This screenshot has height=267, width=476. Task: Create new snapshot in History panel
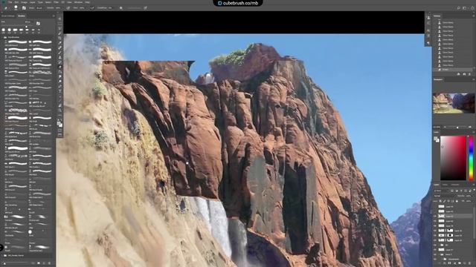tap(464, 74)
